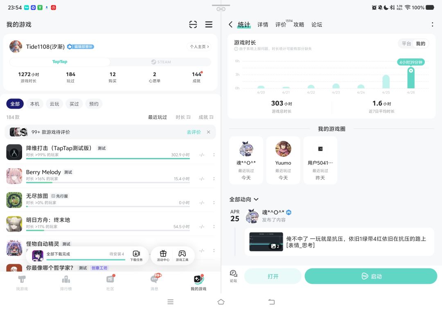
Task: Sort list by 时长
Action: pos(183,117)
